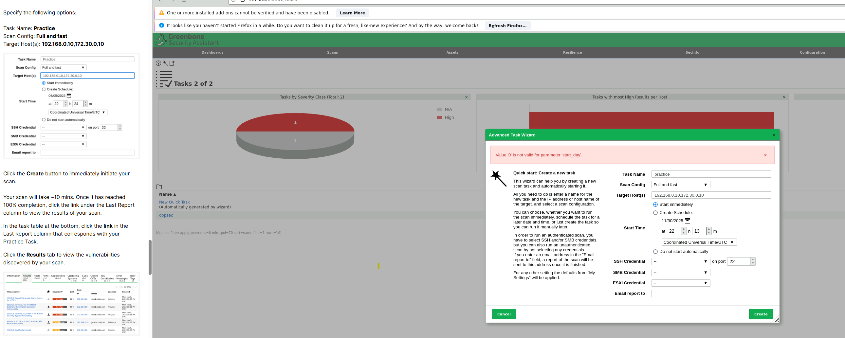This screenshot has width=845, height=338.
Task: Click the new task icon
Action: [x=172, y=63]
